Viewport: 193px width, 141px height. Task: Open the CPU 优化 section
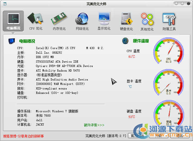(36, 21)
